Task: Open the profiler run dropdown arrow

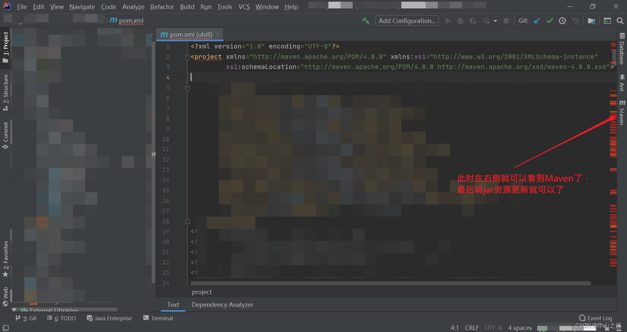Action: pos(495,21)
